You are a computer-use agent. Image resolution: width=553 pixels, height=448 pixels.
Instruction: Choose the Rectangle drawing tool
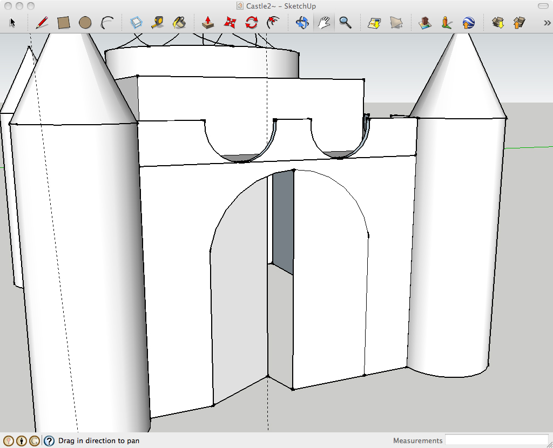click(64, 23)
